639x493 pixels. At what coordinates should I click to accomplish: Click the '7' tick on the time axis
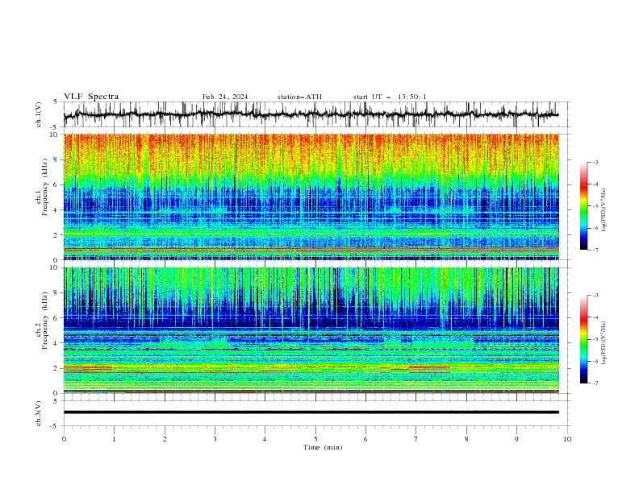(416, 439)
